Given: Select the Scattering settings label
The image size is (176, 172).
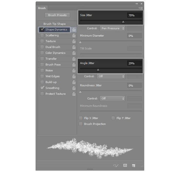Looking at the screenshot, I should pyautogui.click(x=52, y=36).
